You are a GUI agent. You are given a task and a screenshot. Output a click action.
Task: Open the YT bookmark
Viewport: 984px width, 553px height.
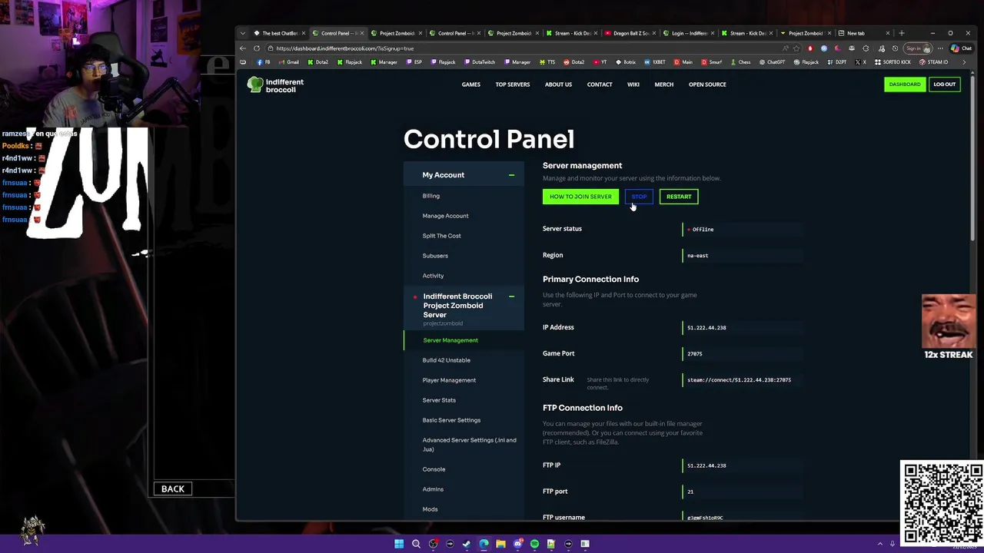click(x=600, y=62)
